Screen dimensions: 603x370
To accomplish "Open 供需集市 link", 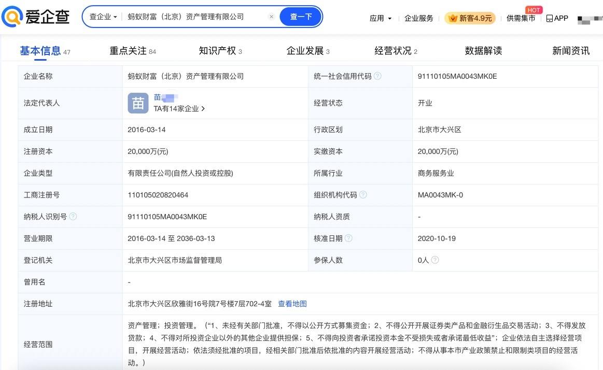I will 521,18.
